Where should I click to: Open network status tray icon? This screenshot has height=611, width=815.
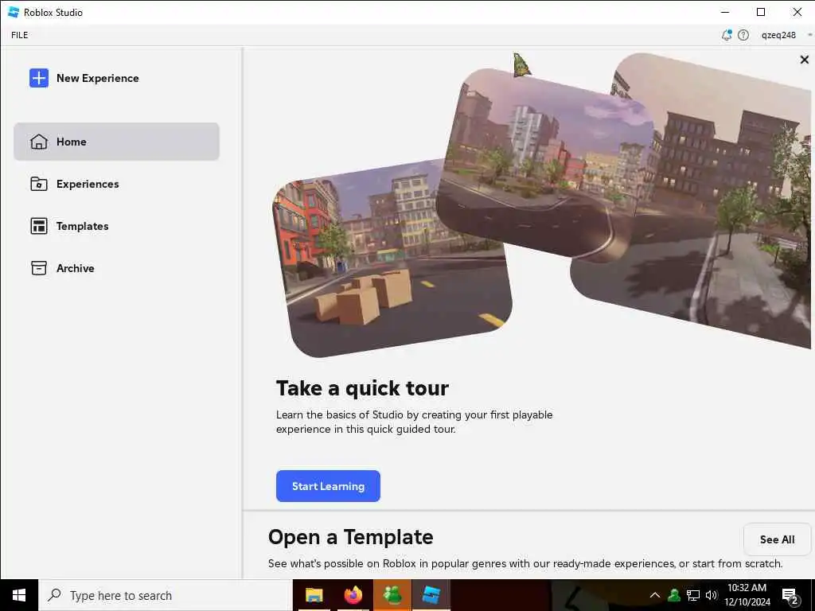pyautogui.click(x=693, y=595)
